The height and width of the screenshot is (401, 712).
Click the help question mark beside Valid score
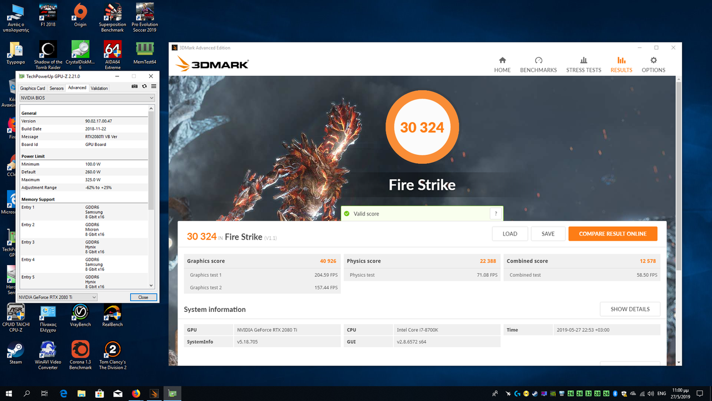point(496,214)
